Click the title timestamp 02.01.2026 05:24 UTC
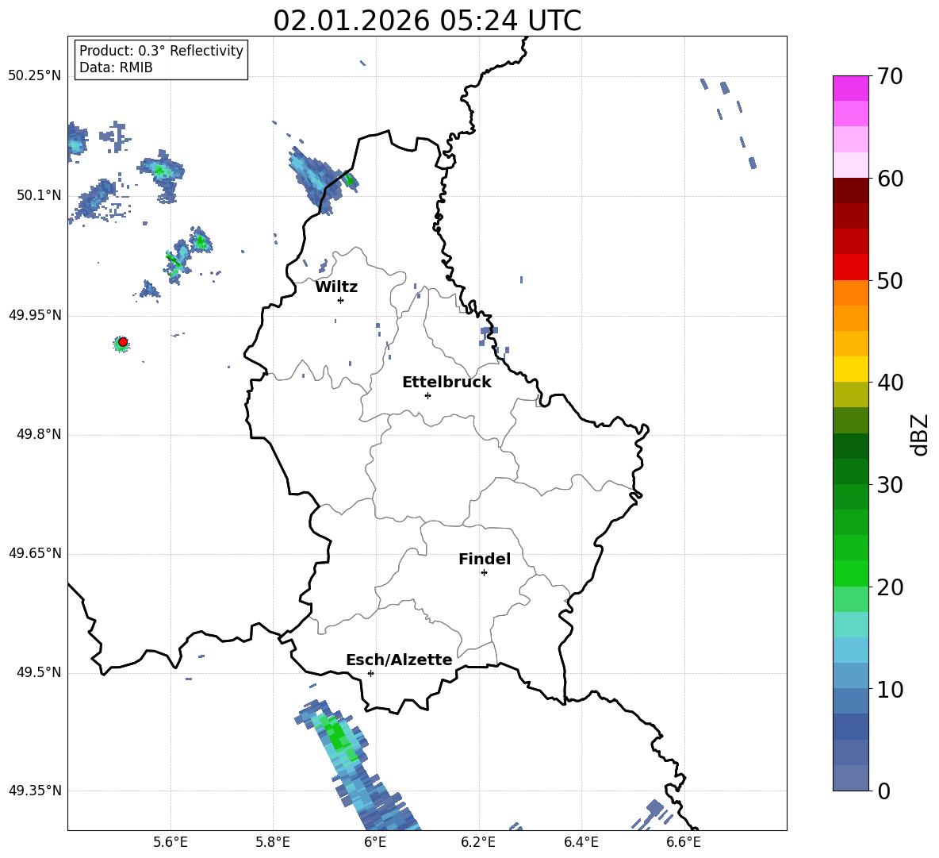This screenshot has height=858, width=939. (x=427, y=21)
